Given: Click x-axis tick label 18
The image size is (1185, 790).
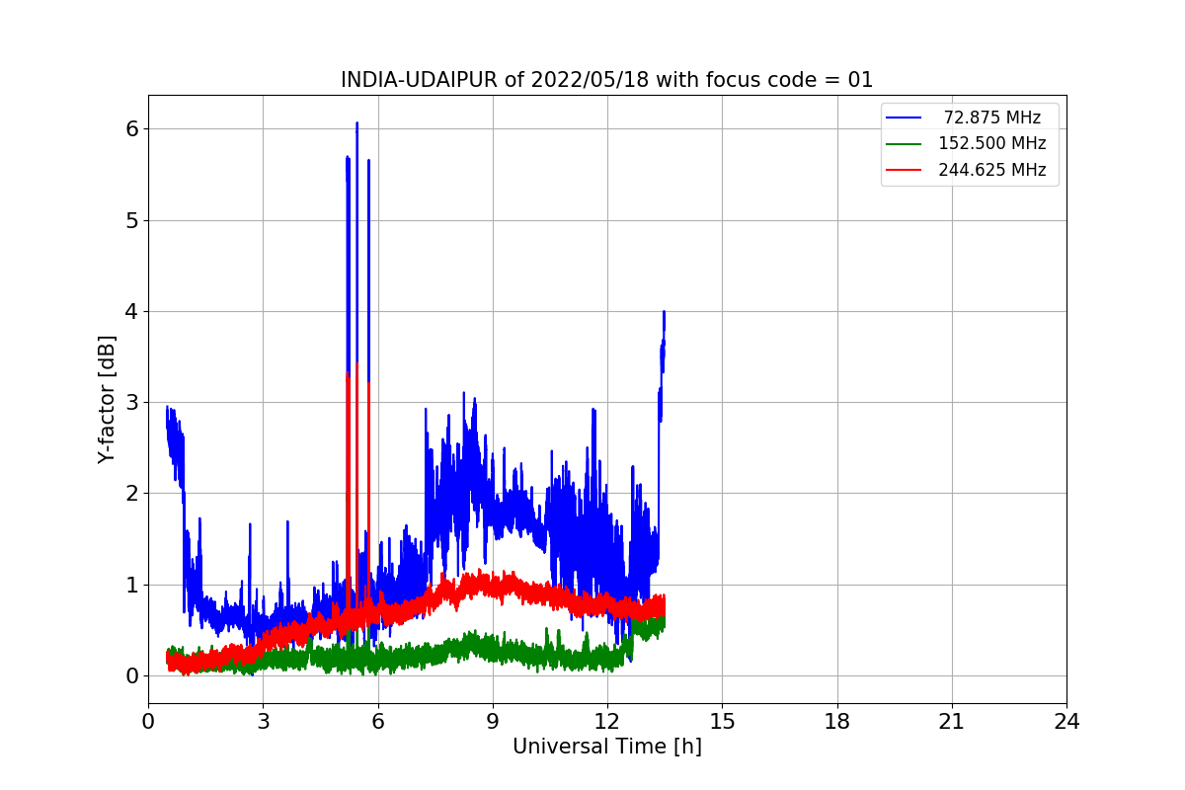Looking at the screenshot, I should pyautogui.click(x=837, y=722).
